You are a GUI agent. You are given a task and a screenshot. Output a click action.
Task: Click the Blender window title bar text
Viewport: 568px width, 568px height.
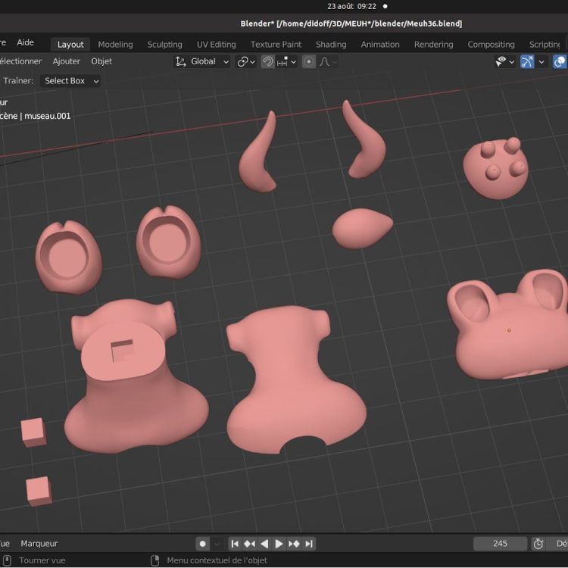pyautogui.click(x=351, y=24)
